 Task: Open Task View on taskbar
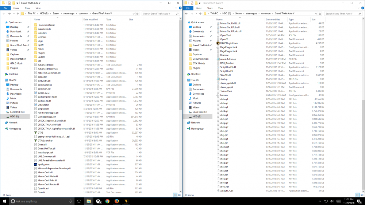click(x=79, y=201)
